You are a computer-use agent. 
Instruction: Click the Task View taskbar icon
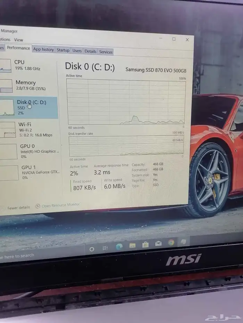pyautogui.click(x=105, y=248)
